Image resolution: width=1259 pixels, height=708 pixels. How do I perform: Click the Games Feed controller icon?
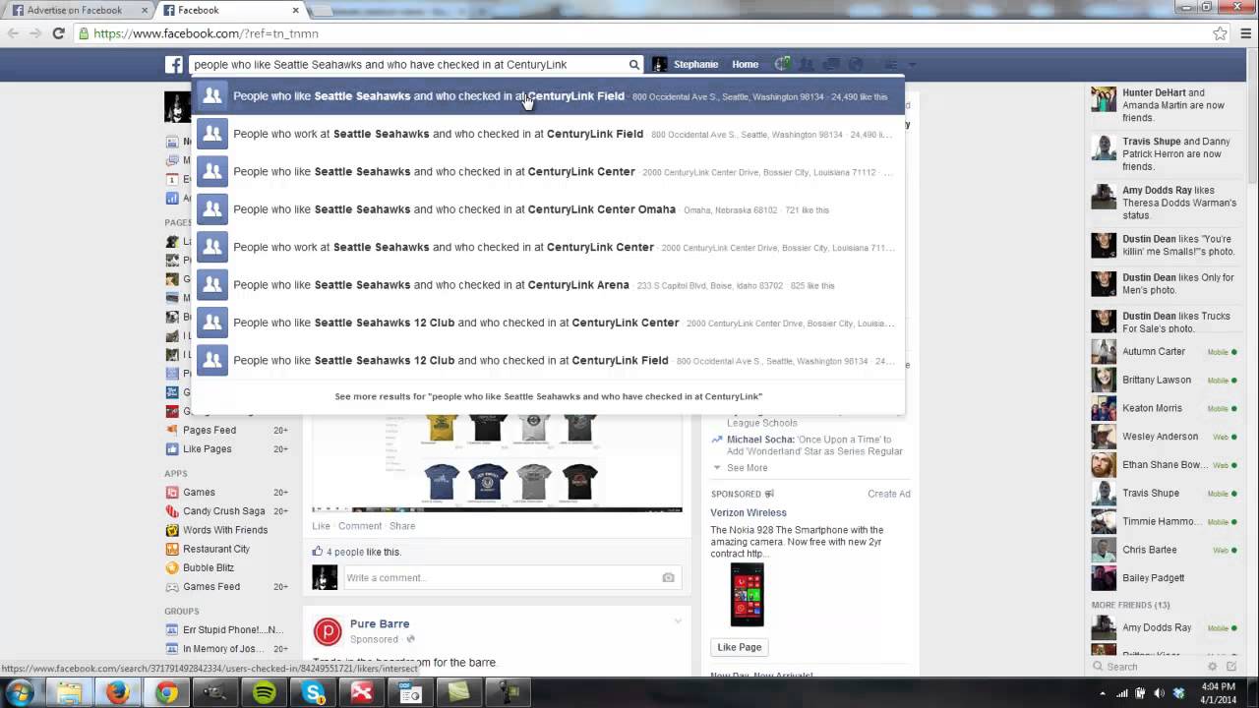pos(172,587)
